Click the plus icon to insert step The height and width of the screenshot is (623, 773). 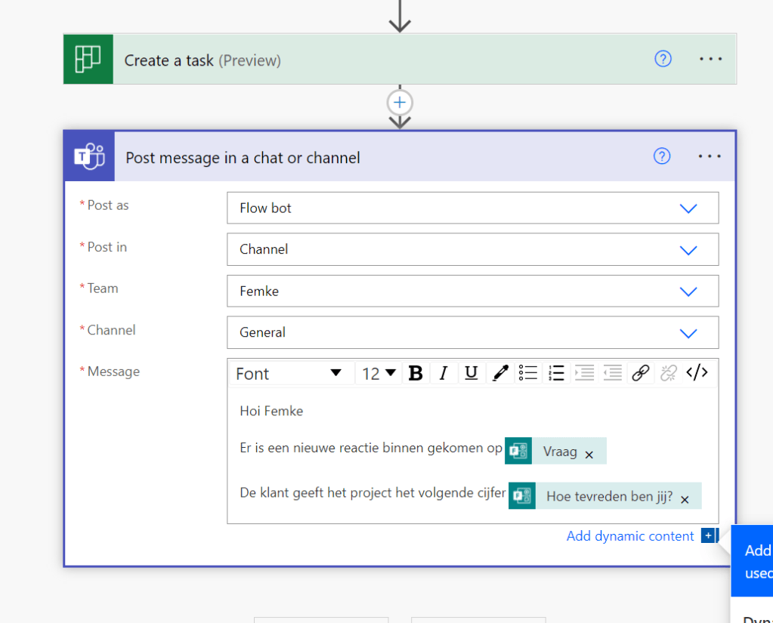(400, 102)
